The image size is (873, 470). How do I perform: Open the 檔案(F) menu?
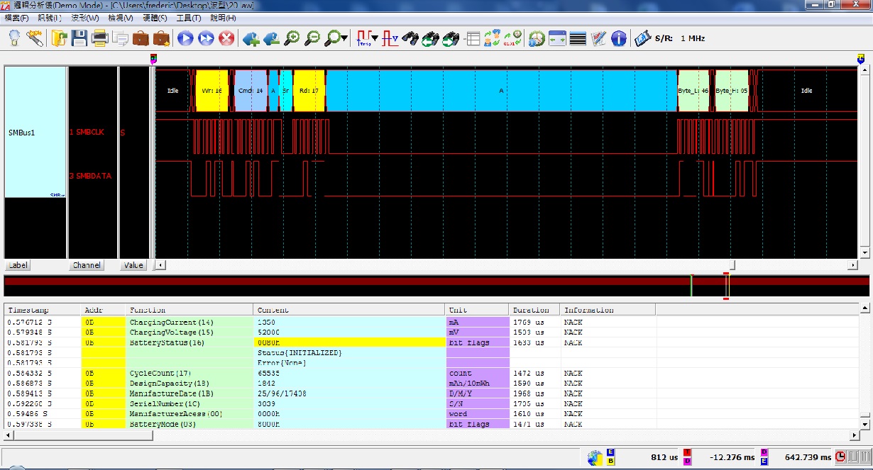(x=16, y=18)
